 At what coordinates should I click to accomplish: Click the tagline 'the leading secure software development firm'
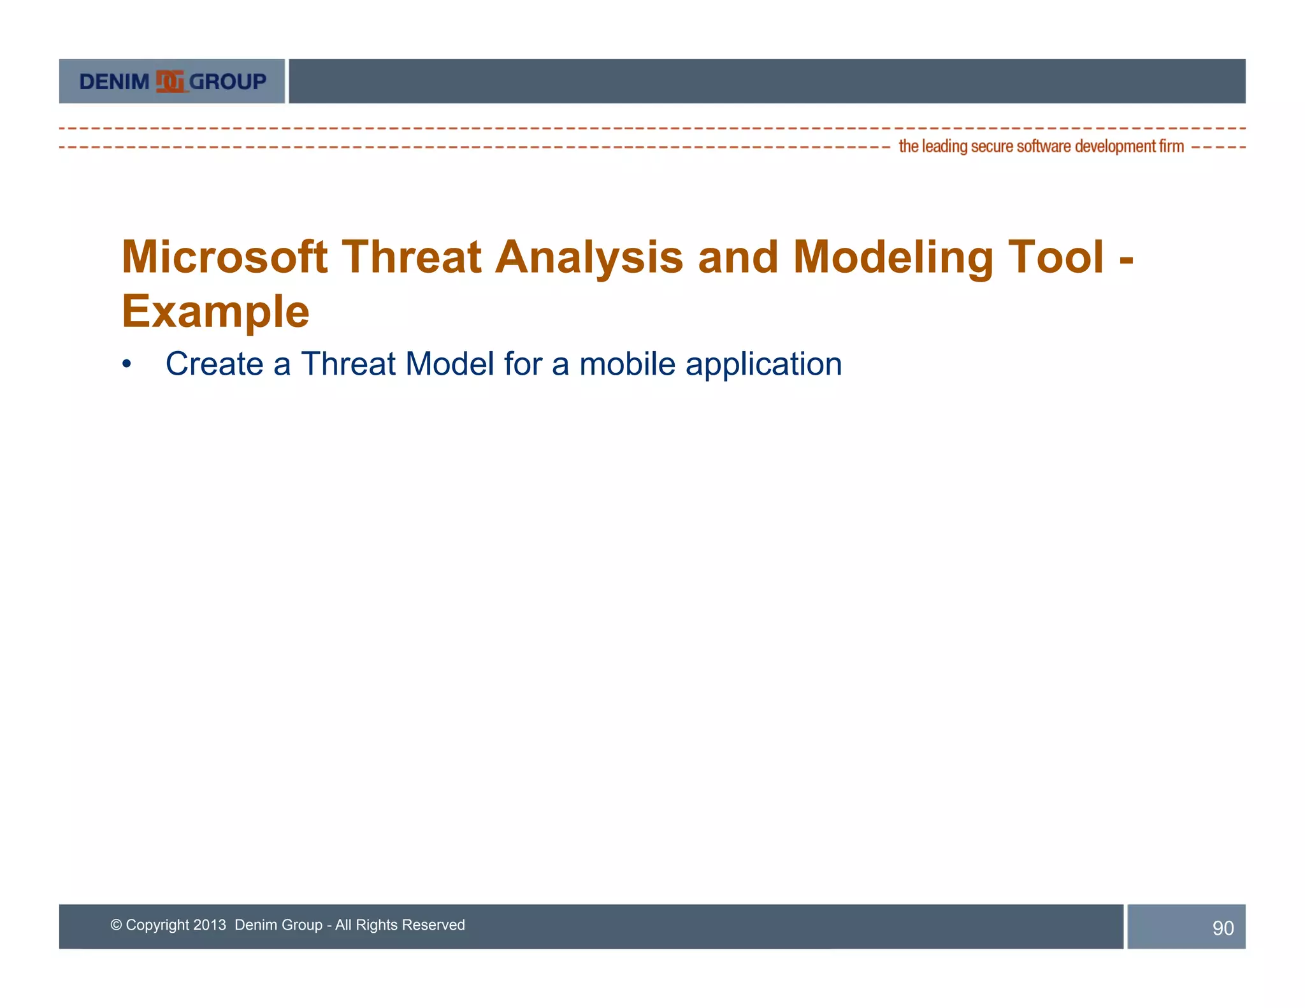(1041, 147)
